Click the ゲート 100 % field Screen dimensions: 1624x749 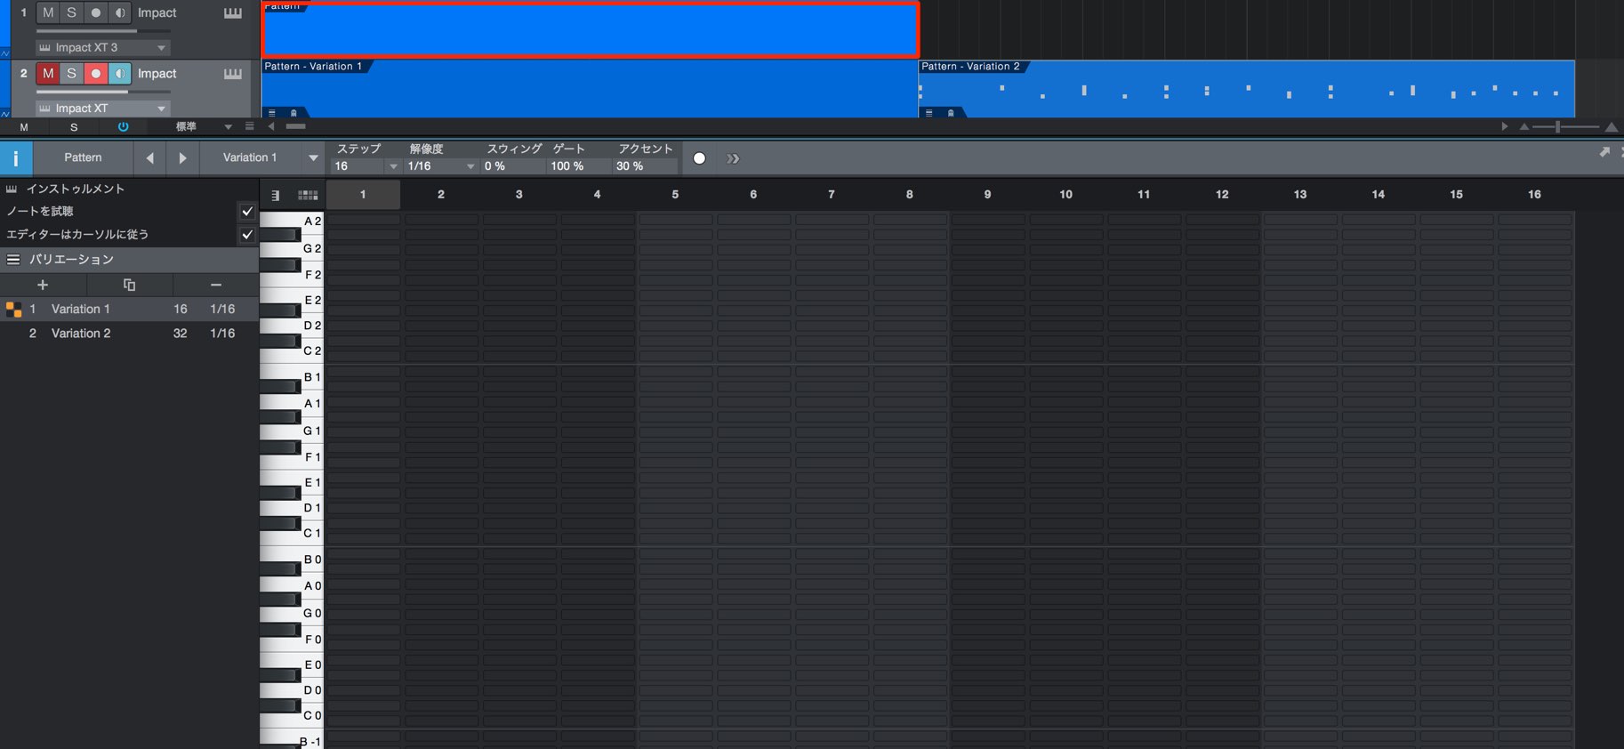coord(578,166)
